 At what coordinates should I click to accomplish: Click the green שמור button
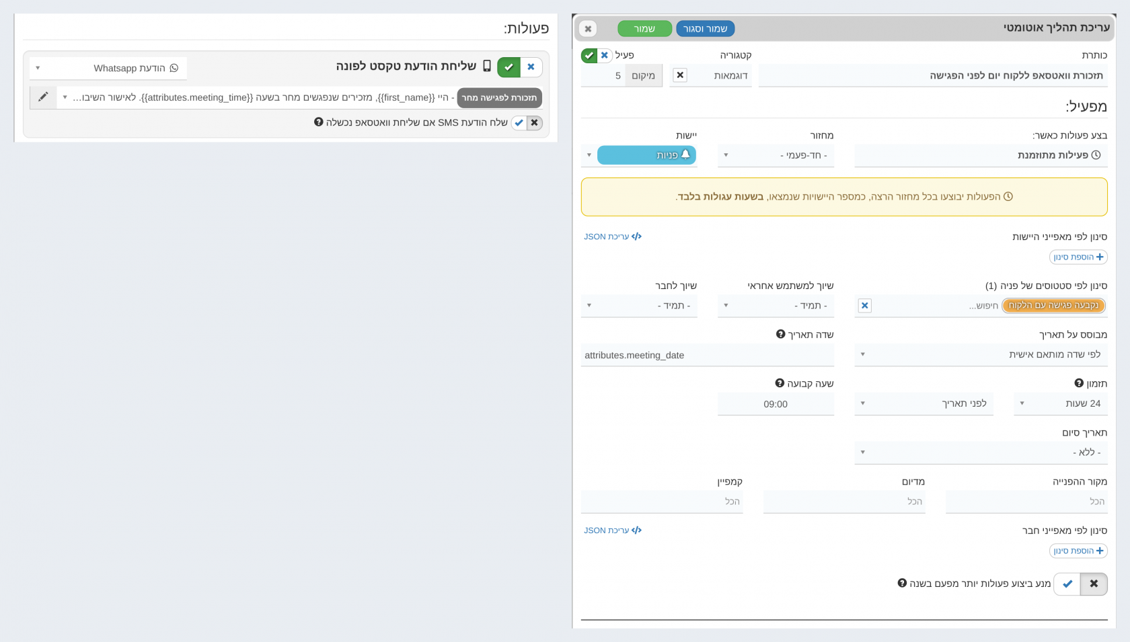(644, 29)
